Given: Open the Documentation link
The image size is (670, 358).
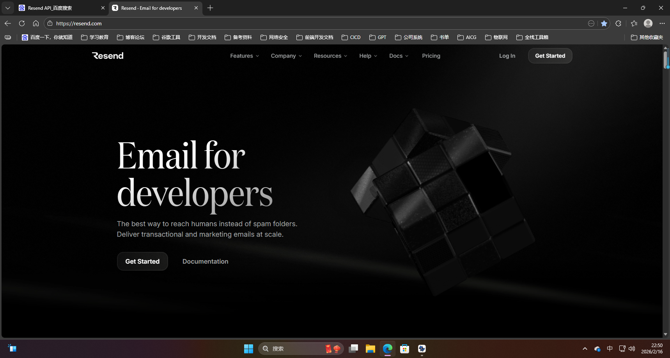Looking at the screenshot, I should (206, 261).
